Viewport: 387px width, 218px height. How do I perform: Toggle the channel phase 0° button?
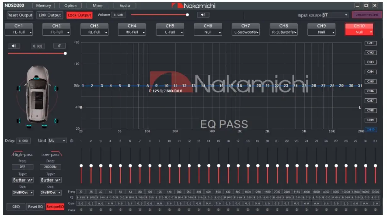click(x=59, y=46)
